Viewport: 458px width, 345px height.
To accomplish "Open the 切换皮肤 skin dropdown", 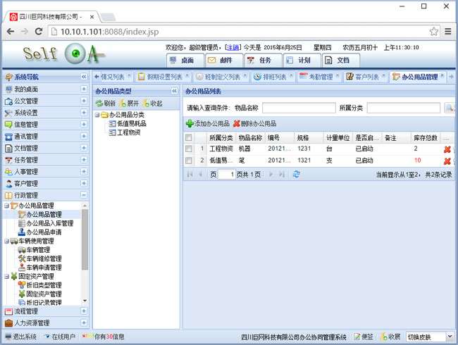I will [x=431, y=337].
